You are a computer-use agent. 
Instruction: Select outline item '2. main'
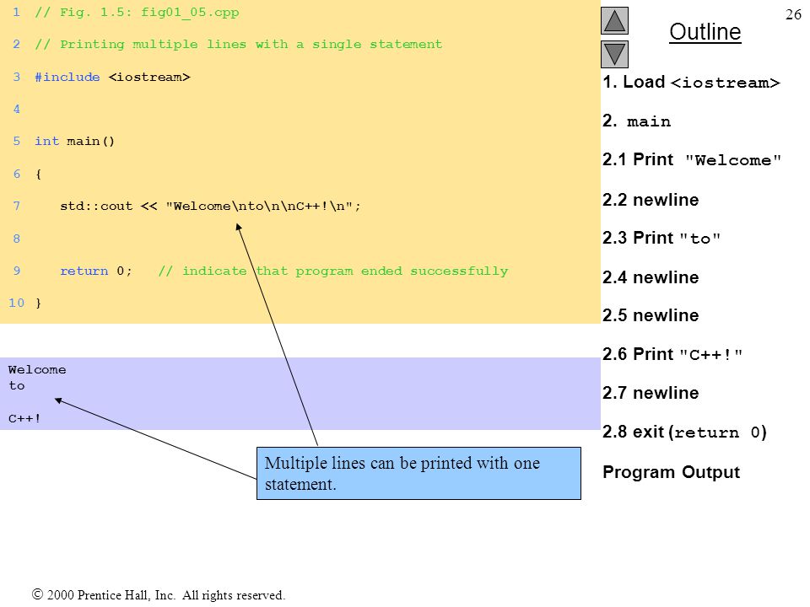[x=636, y=121]
